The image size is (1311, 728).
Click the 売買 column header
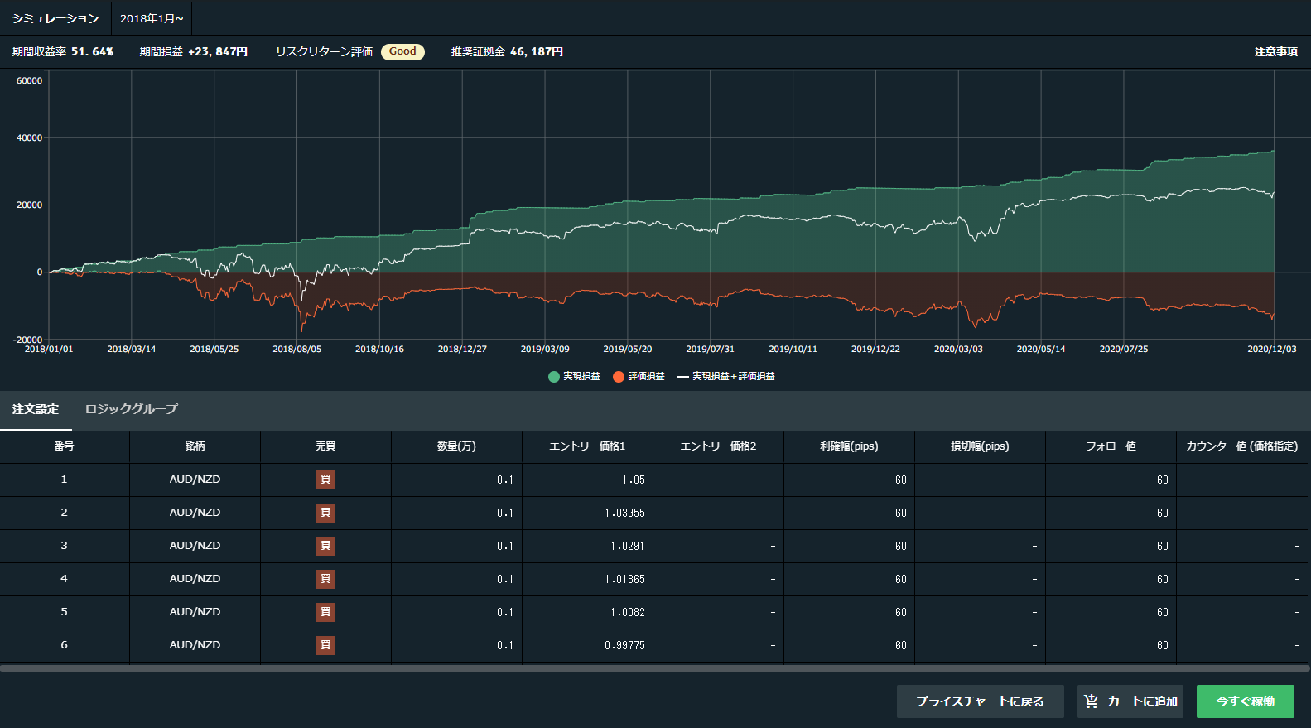pyautogui.click(x=326, y=446)
